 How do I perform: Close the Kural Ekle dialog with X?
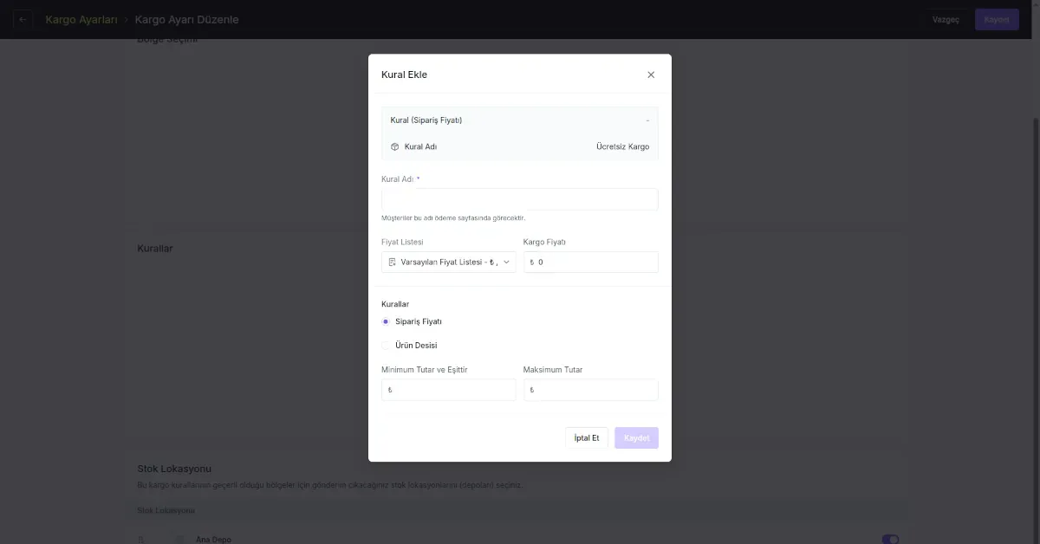pyautogui.click(x=651, y=74)
